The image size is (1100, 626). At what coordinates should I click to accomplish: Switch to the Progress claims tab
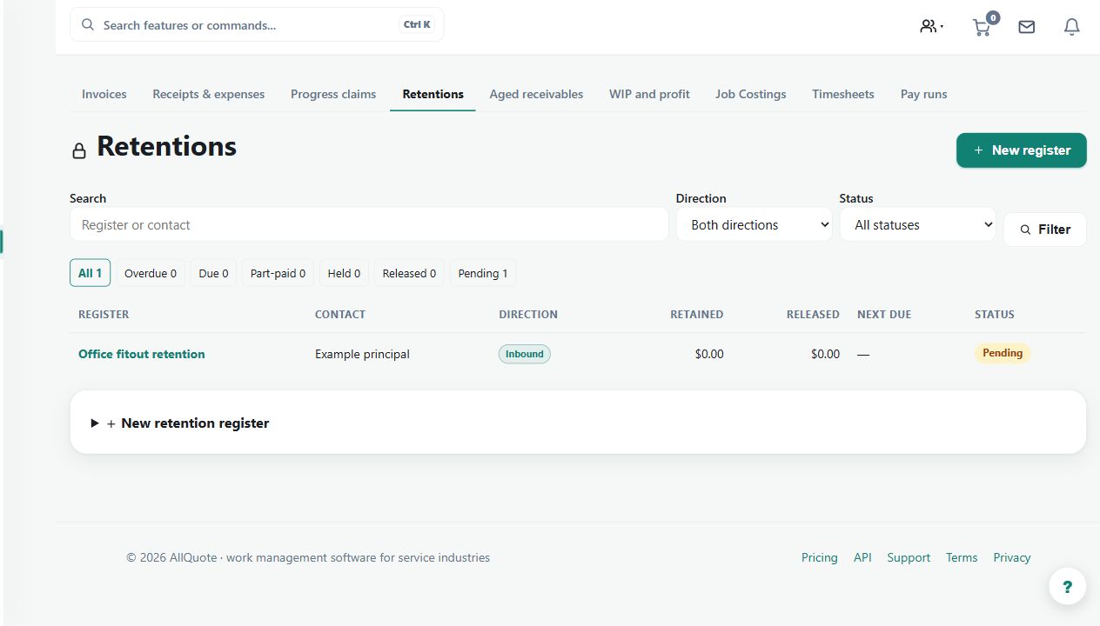333,94
